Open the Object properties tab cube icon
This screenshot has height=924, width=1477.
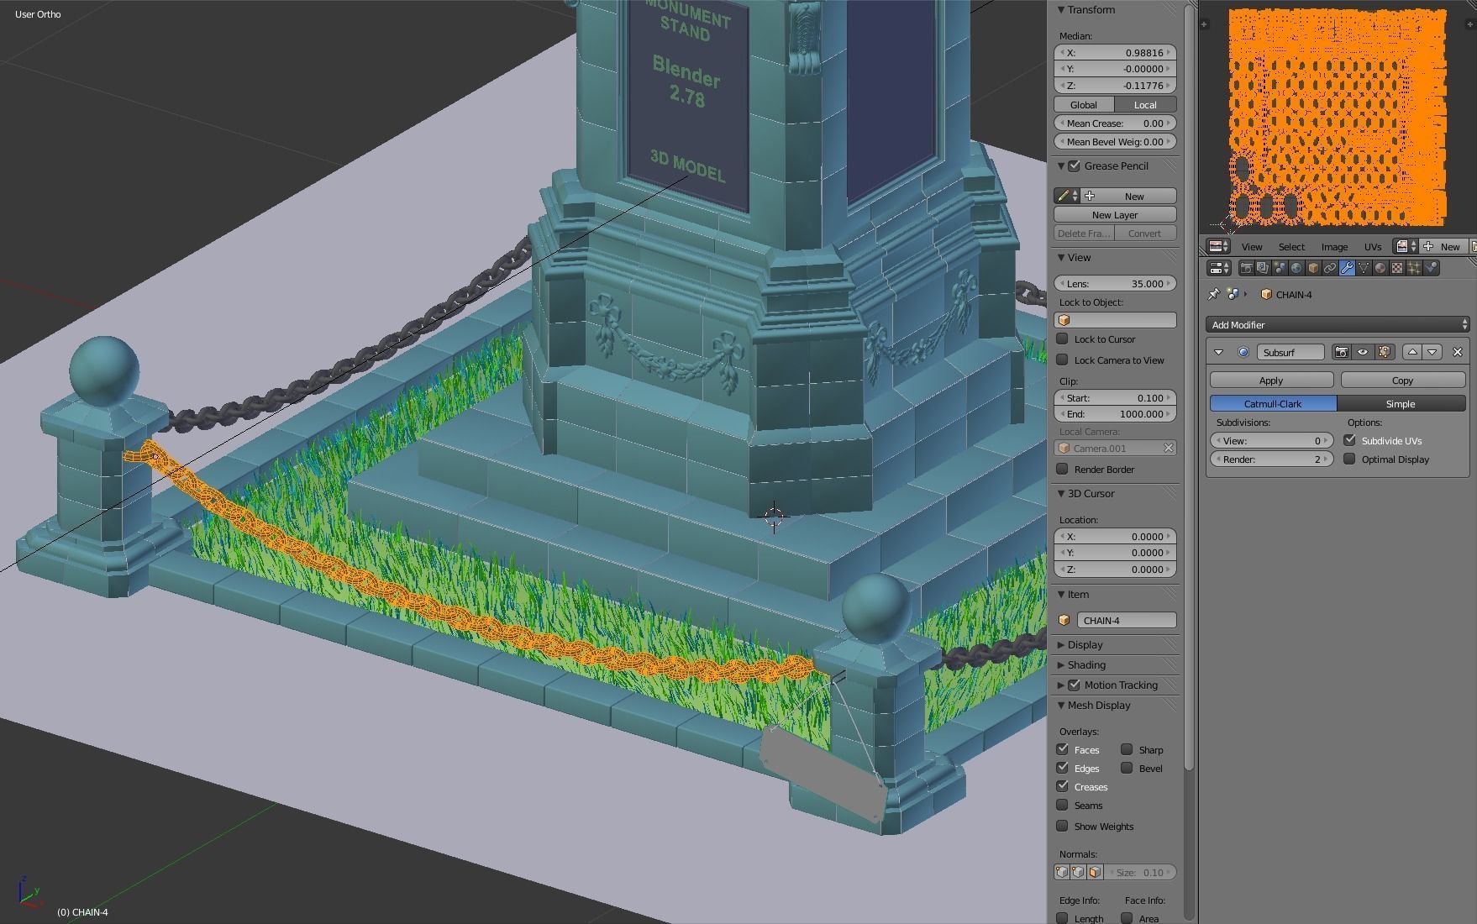click(1313, 268)
